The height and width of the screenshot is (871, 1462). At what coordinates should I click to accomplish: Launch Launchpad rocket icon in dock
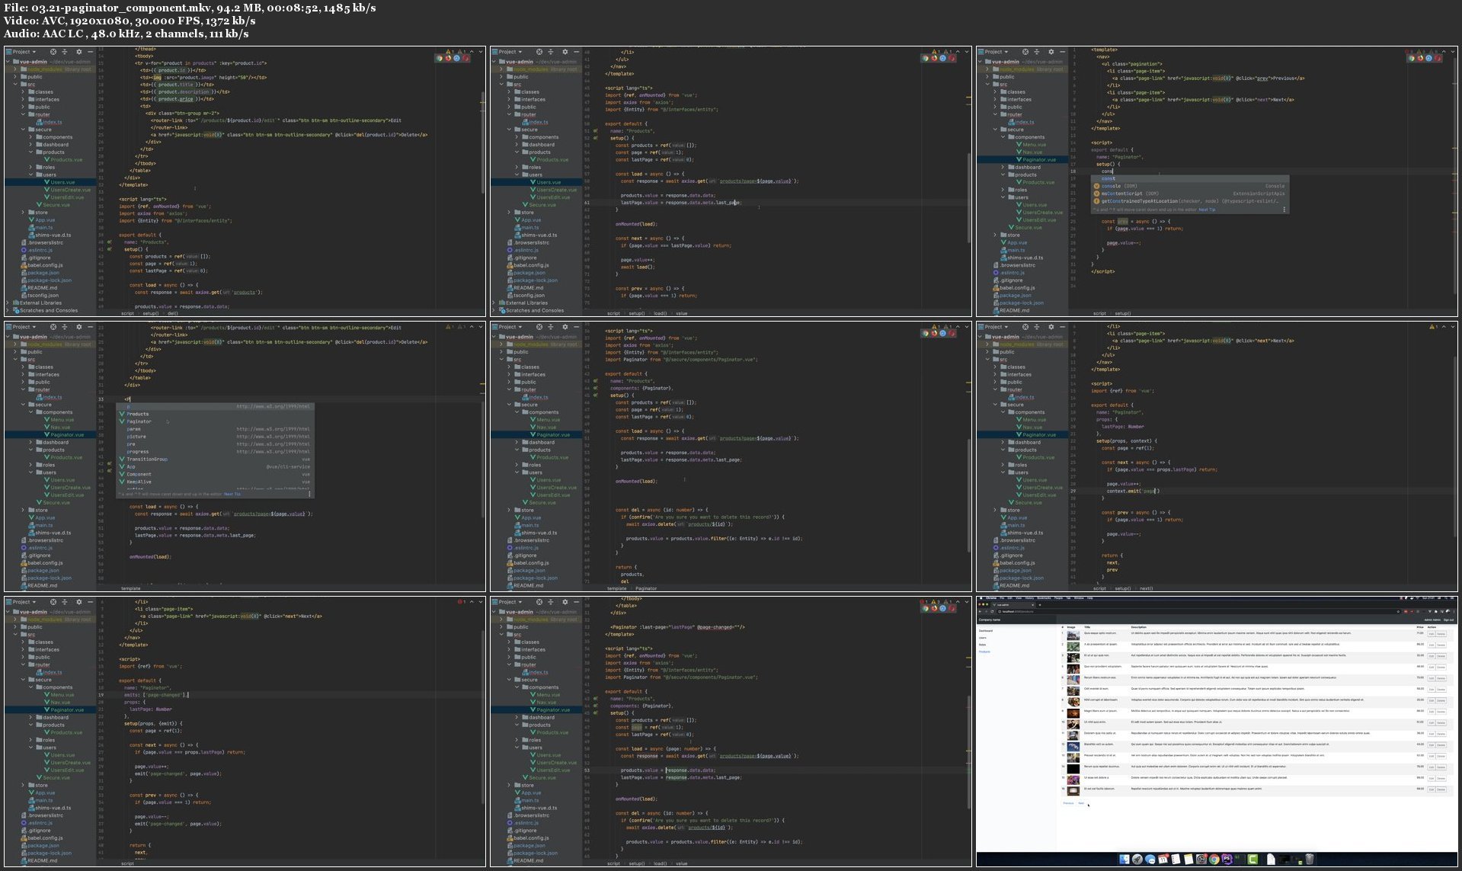tap(1137, 859)
